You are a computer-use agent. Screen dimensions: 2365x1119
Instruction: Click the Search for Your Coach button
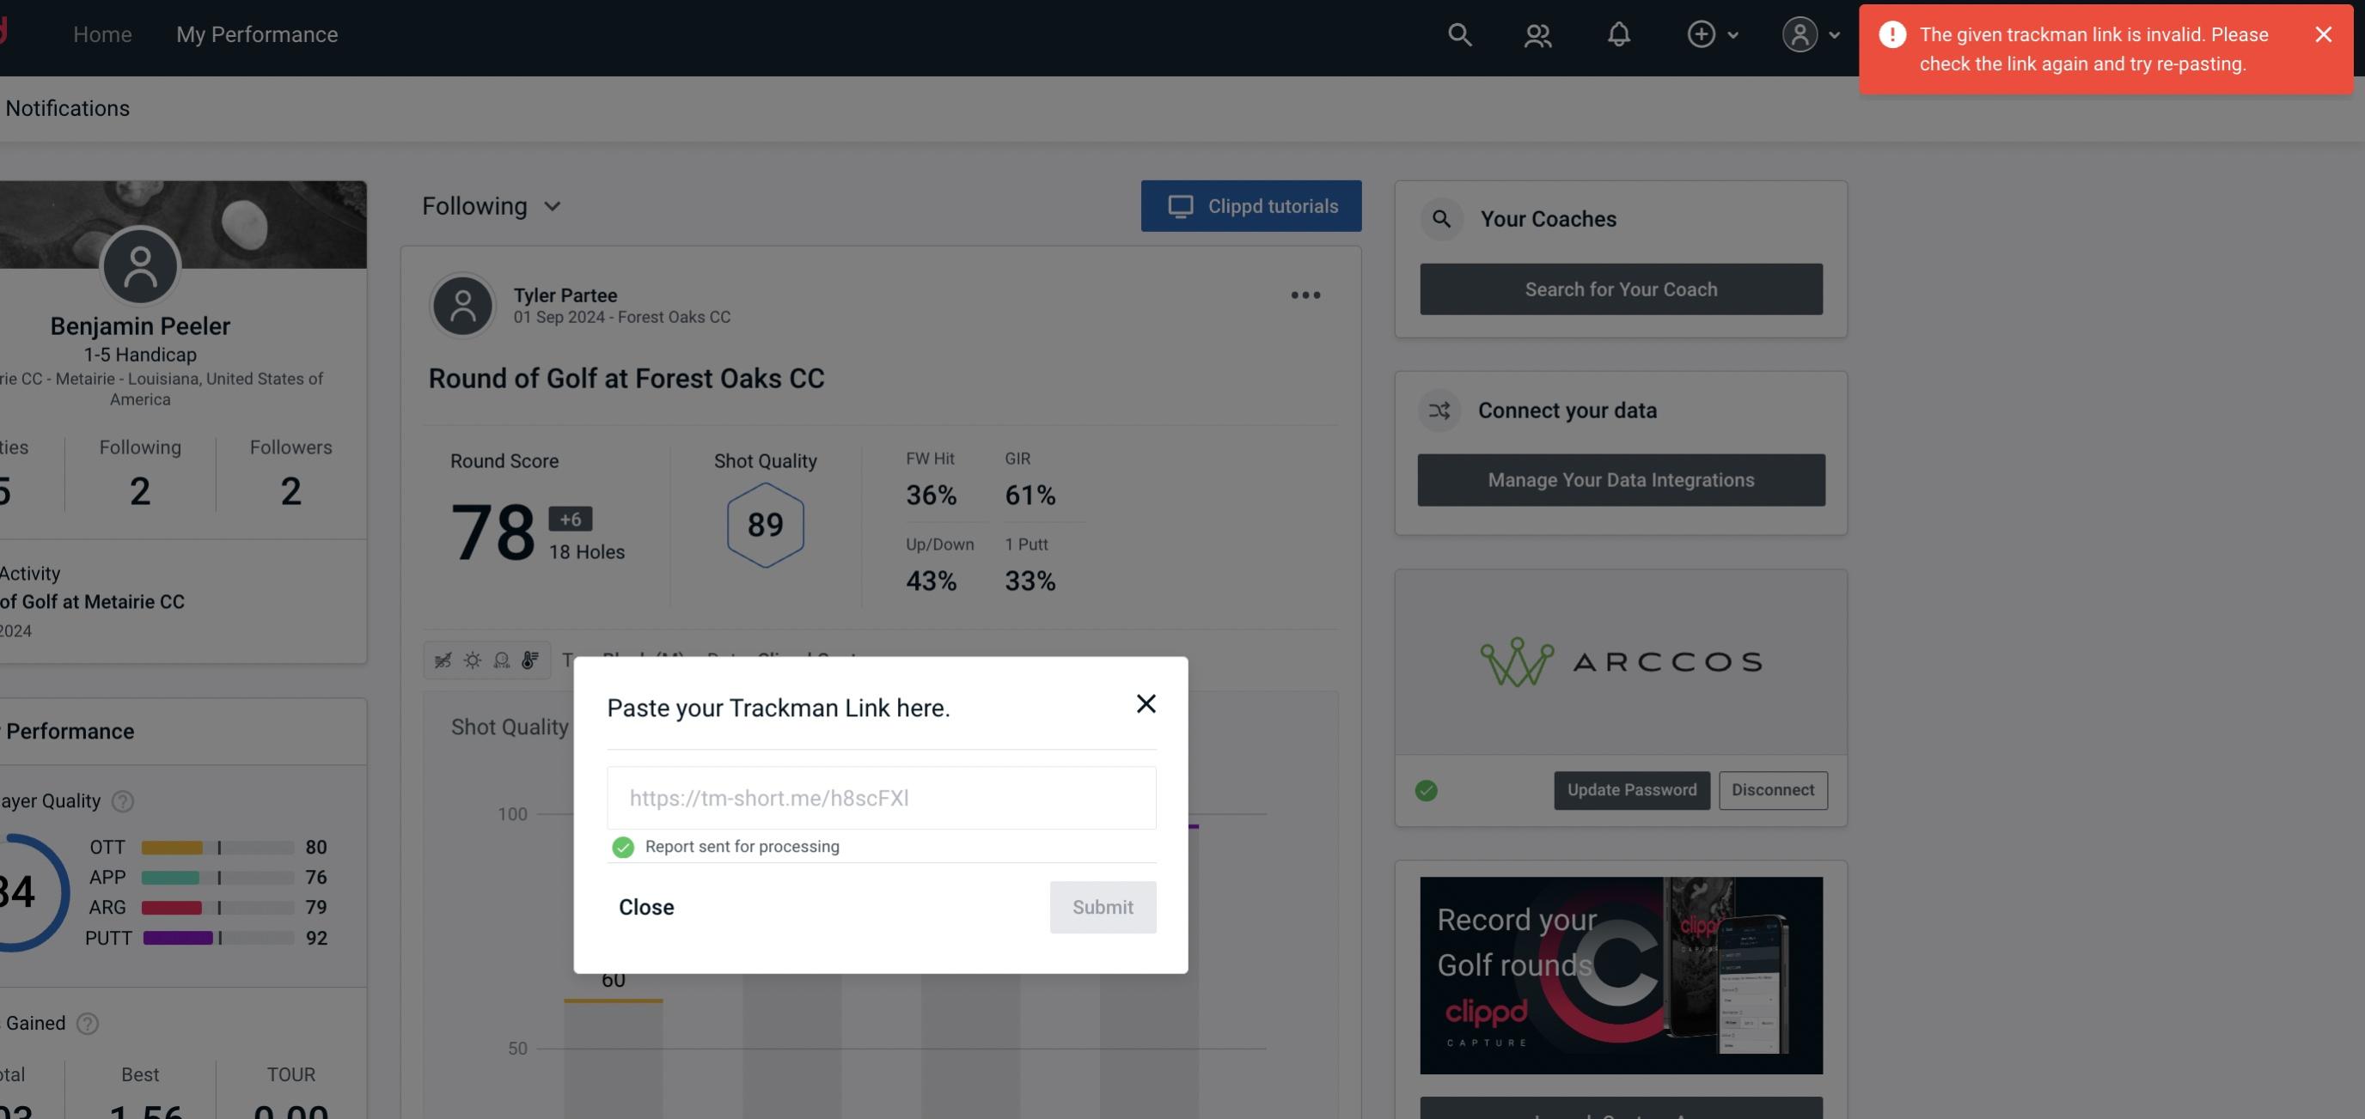click(1622, 289)
